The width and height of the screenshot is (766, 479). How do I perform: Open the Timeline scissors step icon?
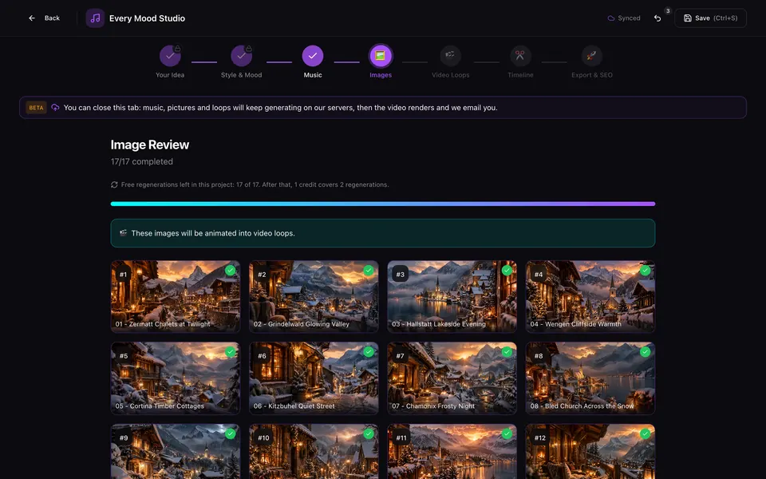tap(520, 56)
